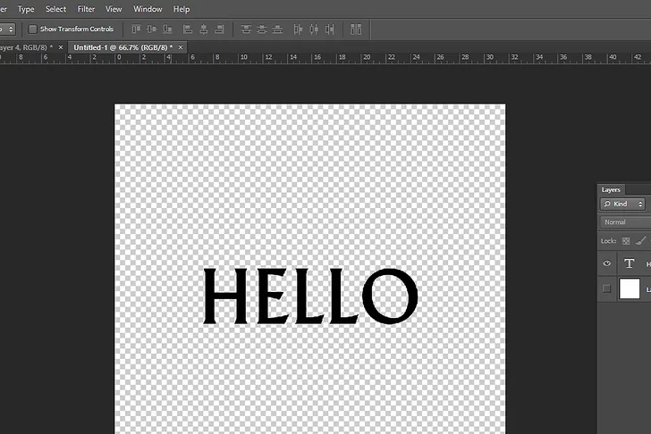Click the Distribute Left Edges icon
The width and height of the screenshot is (651, 434).
tap(299, 29)
